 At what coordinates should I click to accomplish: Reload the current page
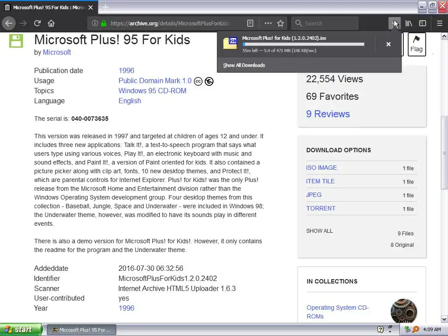click(37, 23)
